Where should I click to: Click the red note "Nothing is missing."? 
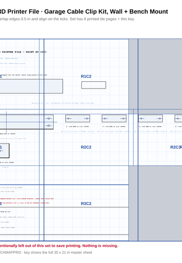pos(100,246)
